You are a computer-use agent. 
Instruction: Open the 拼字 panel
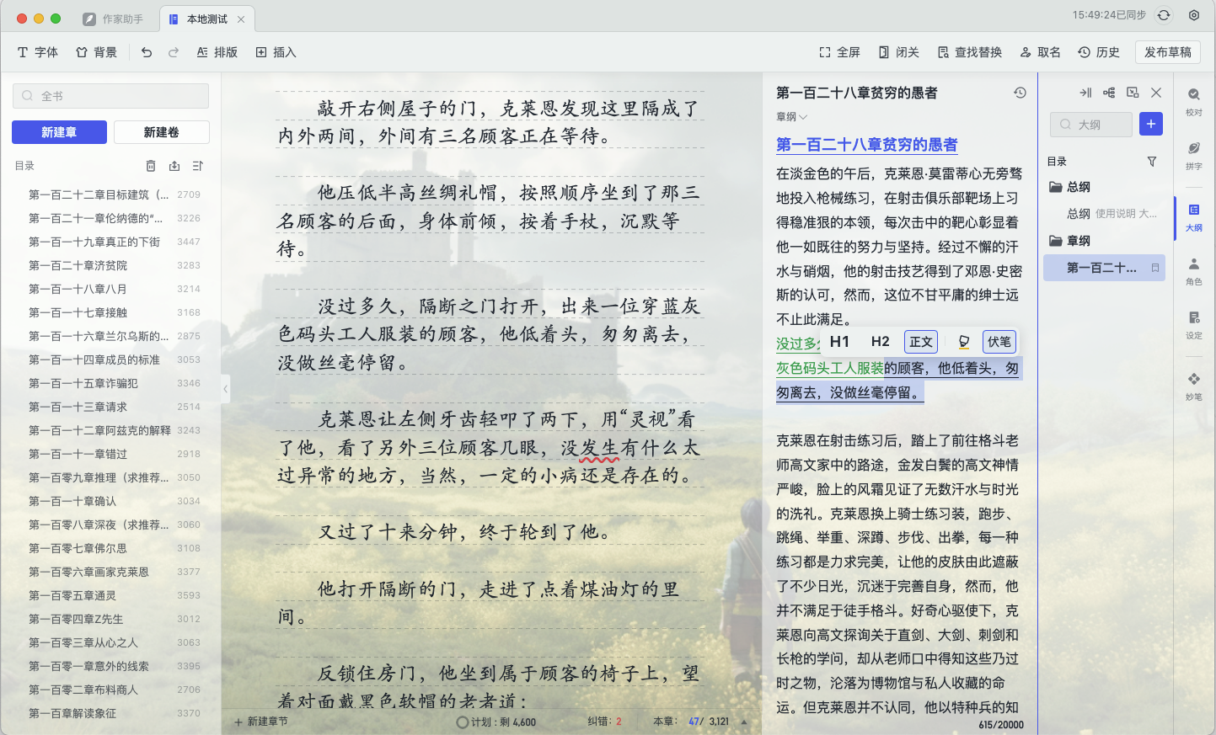1194,155
